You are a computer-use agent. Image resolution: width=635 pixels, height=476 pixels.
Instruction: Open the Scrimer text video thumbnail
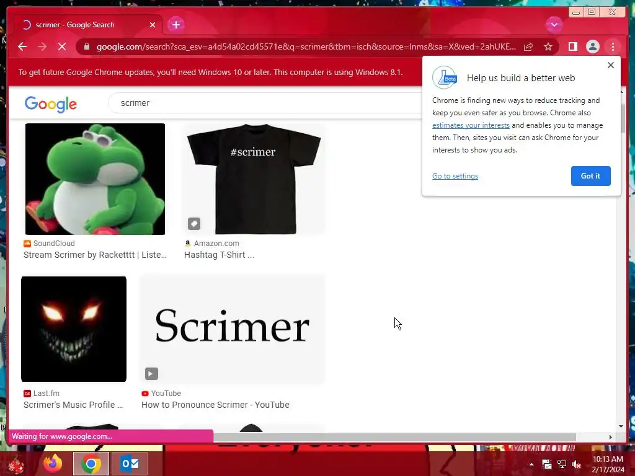(233, 329)
